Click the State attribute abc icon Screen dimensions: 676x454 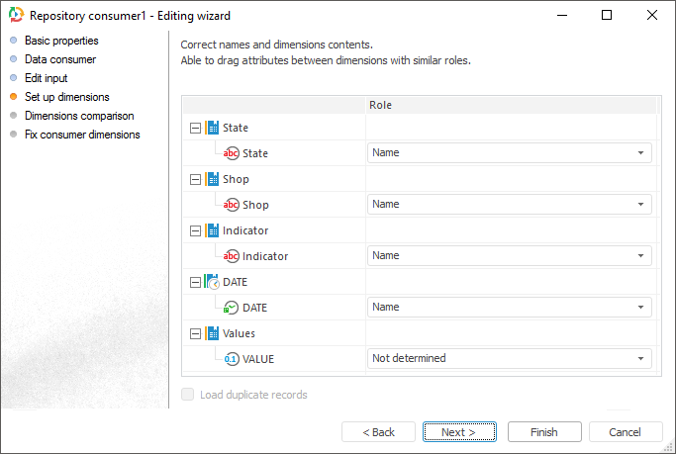point(232,153)
